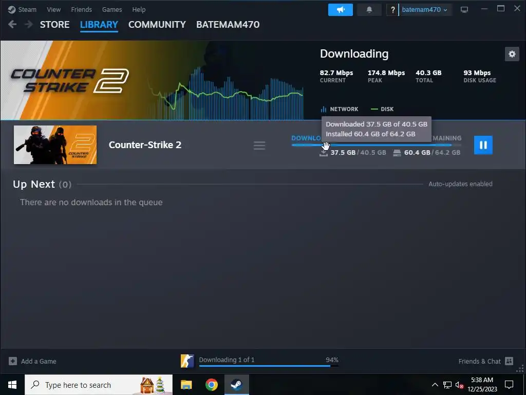Click the Downloading heading text
Screen dimensions: 526x395
[x=354, y=53]
